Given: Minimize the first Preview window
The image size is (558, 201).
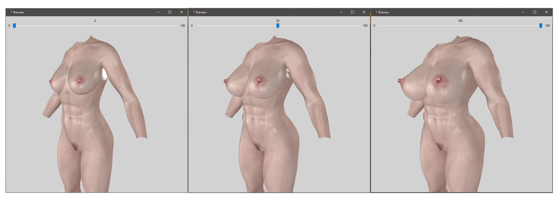Looking at the screenshot, I should click(158, 12).
